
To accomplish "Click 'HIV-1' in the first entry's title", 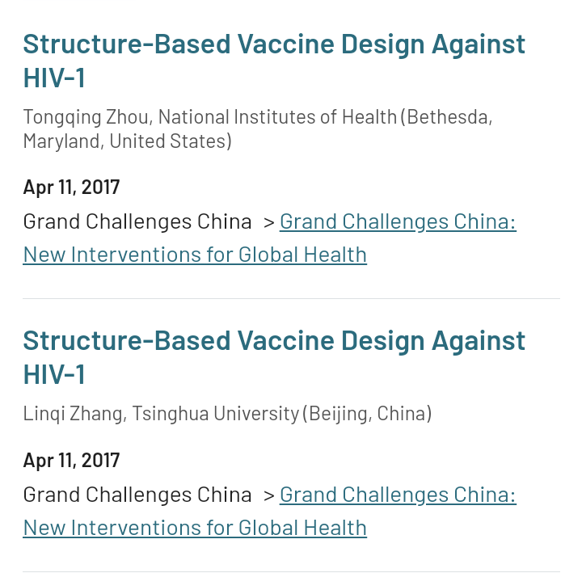I will pos(54,78).
